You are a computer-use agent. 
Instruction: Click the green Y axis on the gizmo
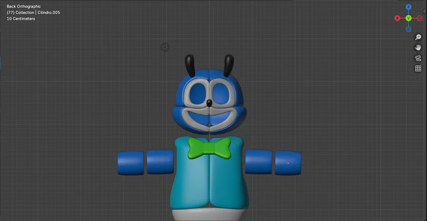408,18
